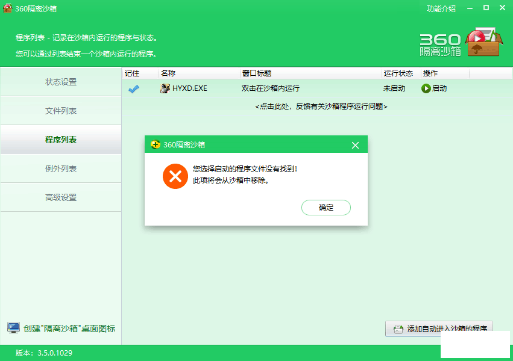
Task: Click 双击在沙箱内运行 window title cell
Action: click(x=270, y=88)
